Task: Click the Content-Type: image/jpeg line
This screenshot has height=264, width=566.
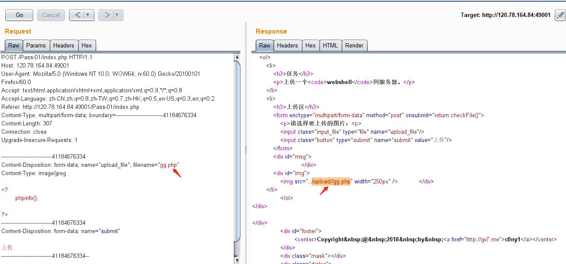Action: click(33, 173)
